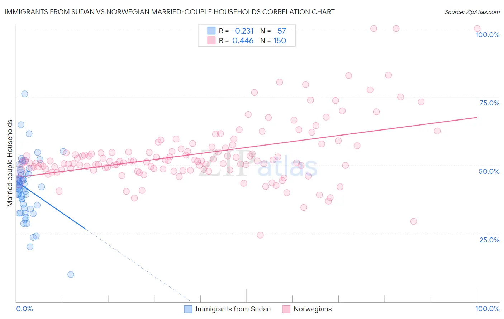Click the 0.0% x-axis label

[x=24, y=309]
